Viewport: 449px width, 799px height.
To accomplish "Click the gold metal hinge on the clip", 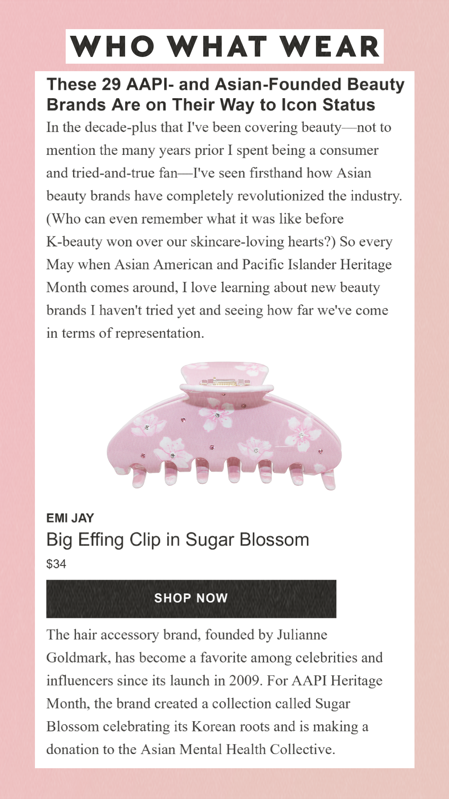I will [x=225, y=382].
